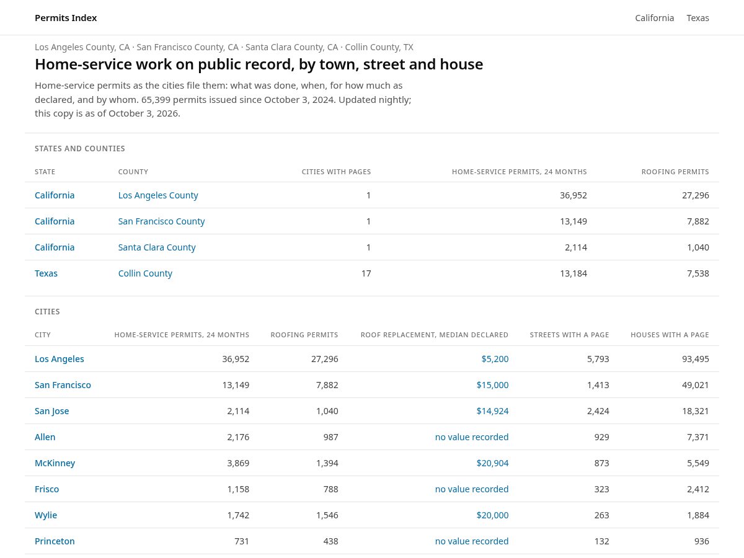Open the Collin County link

tap(145, 273)
